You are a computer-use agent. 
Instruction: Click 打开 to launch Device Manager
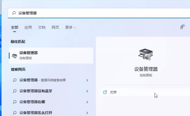145,92
